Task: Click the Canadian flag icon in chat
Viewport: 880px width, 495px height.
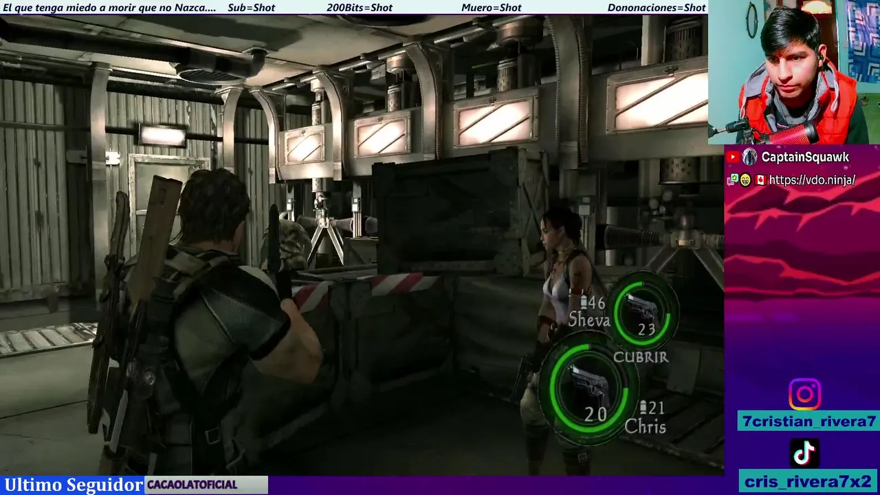Action: [760, 180]
